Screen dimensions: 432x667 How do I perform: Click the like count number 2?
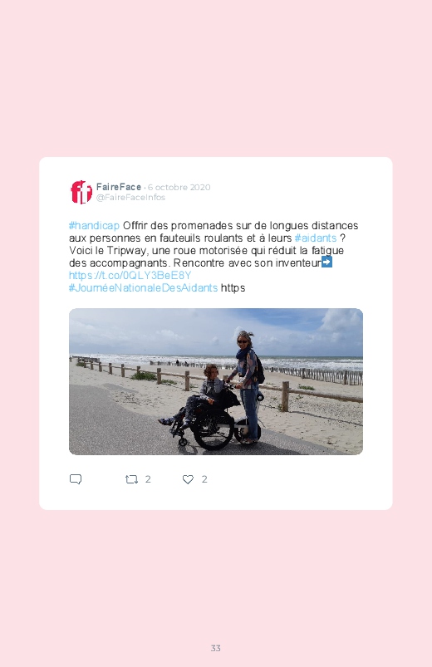pos(204,479)
